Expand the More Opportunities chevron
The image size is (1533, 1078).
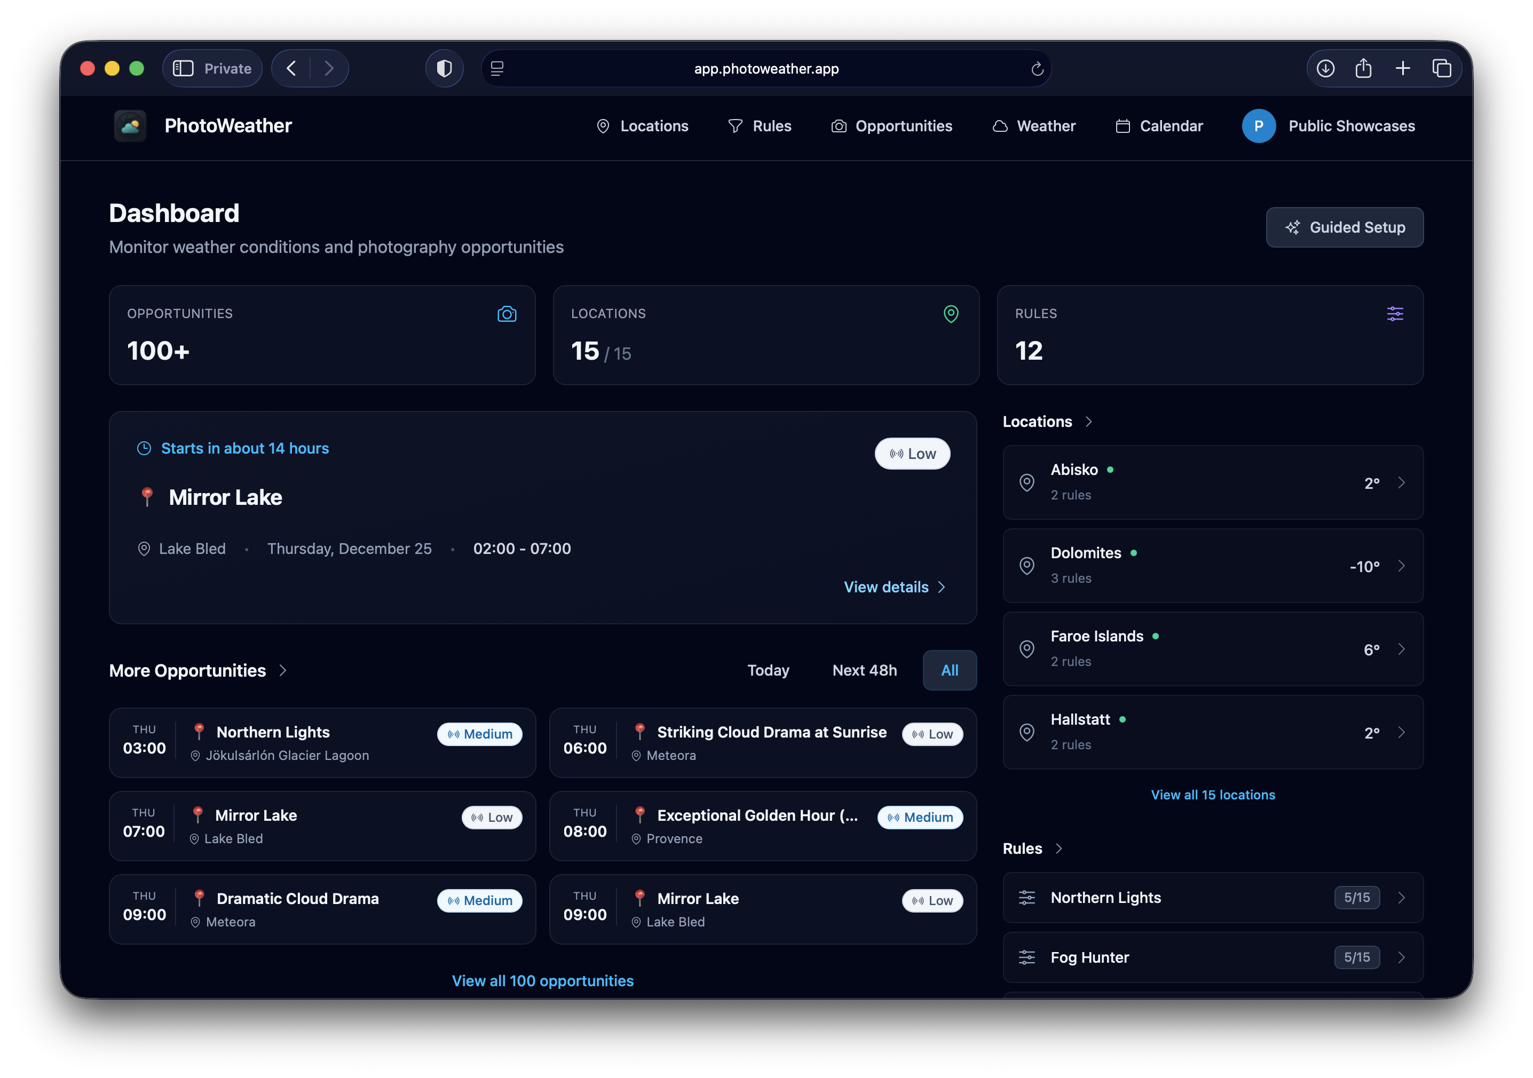[x=283, y=670]
